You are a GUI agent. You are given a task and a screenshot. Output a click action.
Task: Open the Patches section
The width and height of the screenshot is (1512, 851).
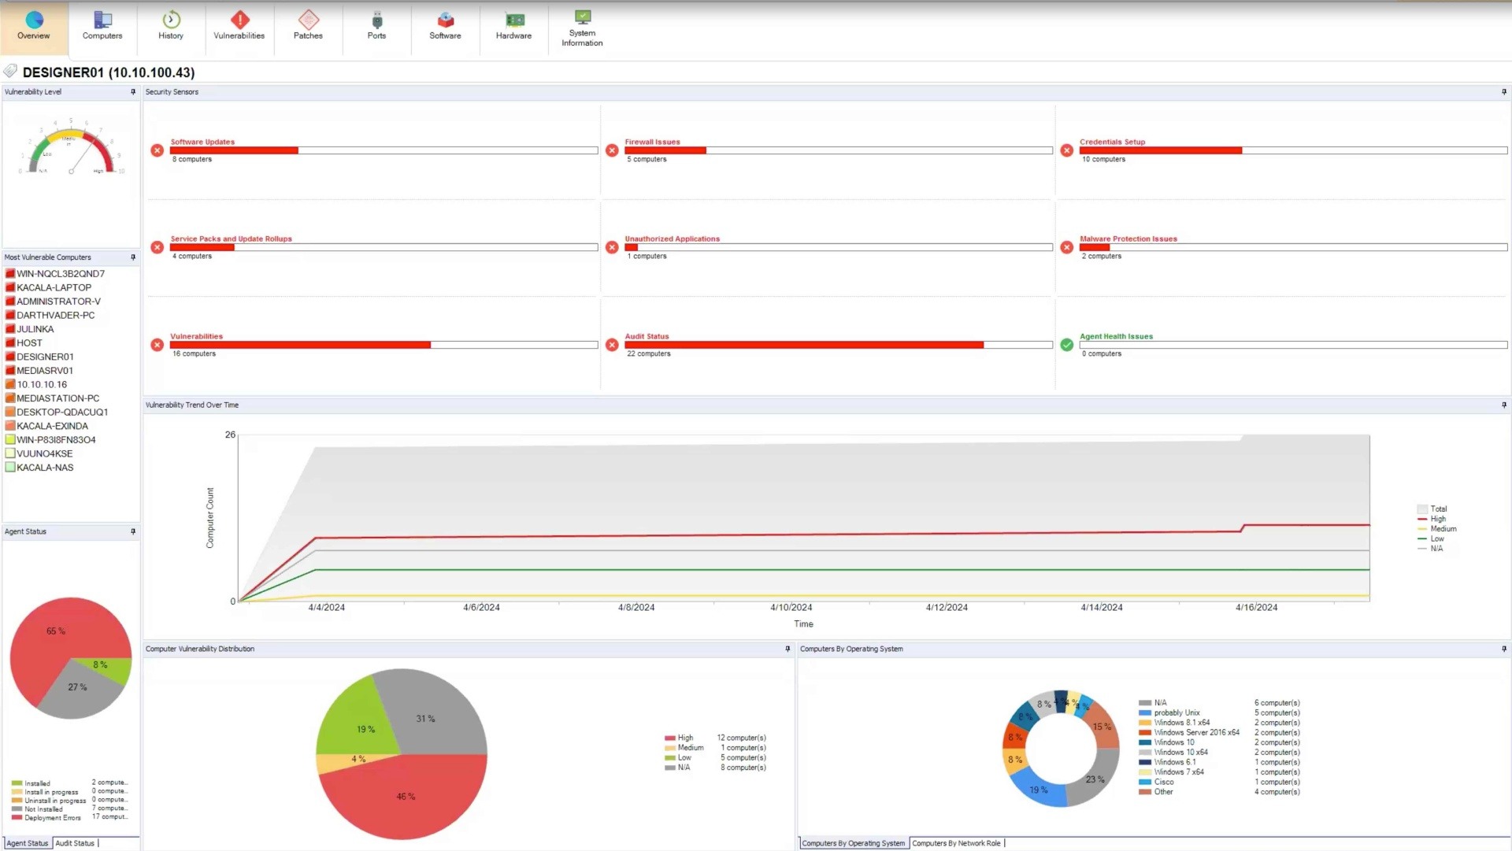(308, 26)
